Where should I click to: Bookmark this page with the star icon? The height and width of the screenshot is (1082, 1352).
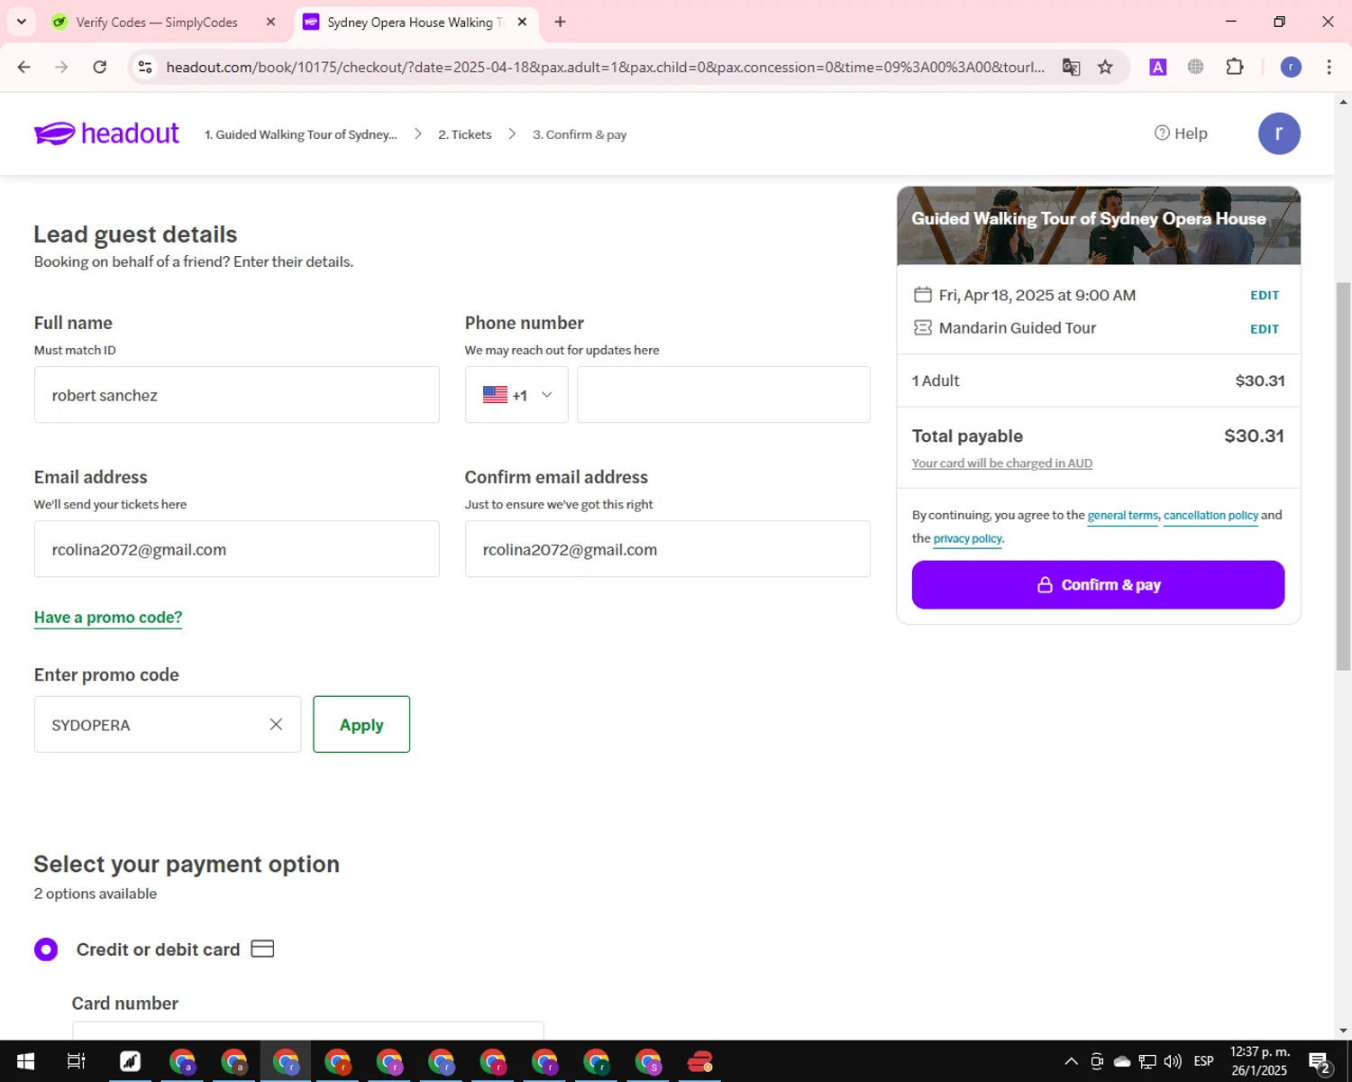(x=1105, y=67)
